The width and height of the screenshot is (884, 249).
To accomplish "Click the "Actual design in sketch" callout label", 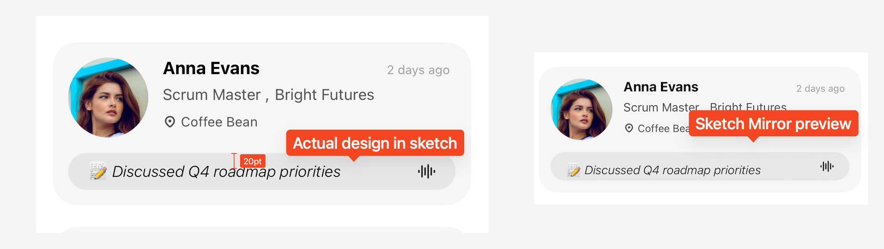I will point(375,143).
